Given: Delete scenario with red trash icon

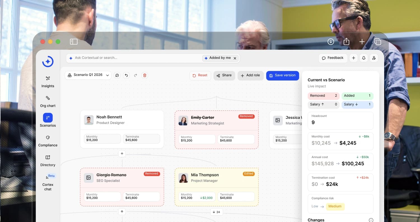Looking at the screenshot, I should click(145, 75).
